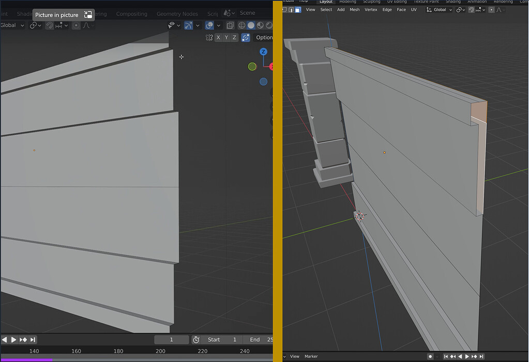Click the Z mirror axis button
The width and height of the screenshot is (529, 362).
234,37
